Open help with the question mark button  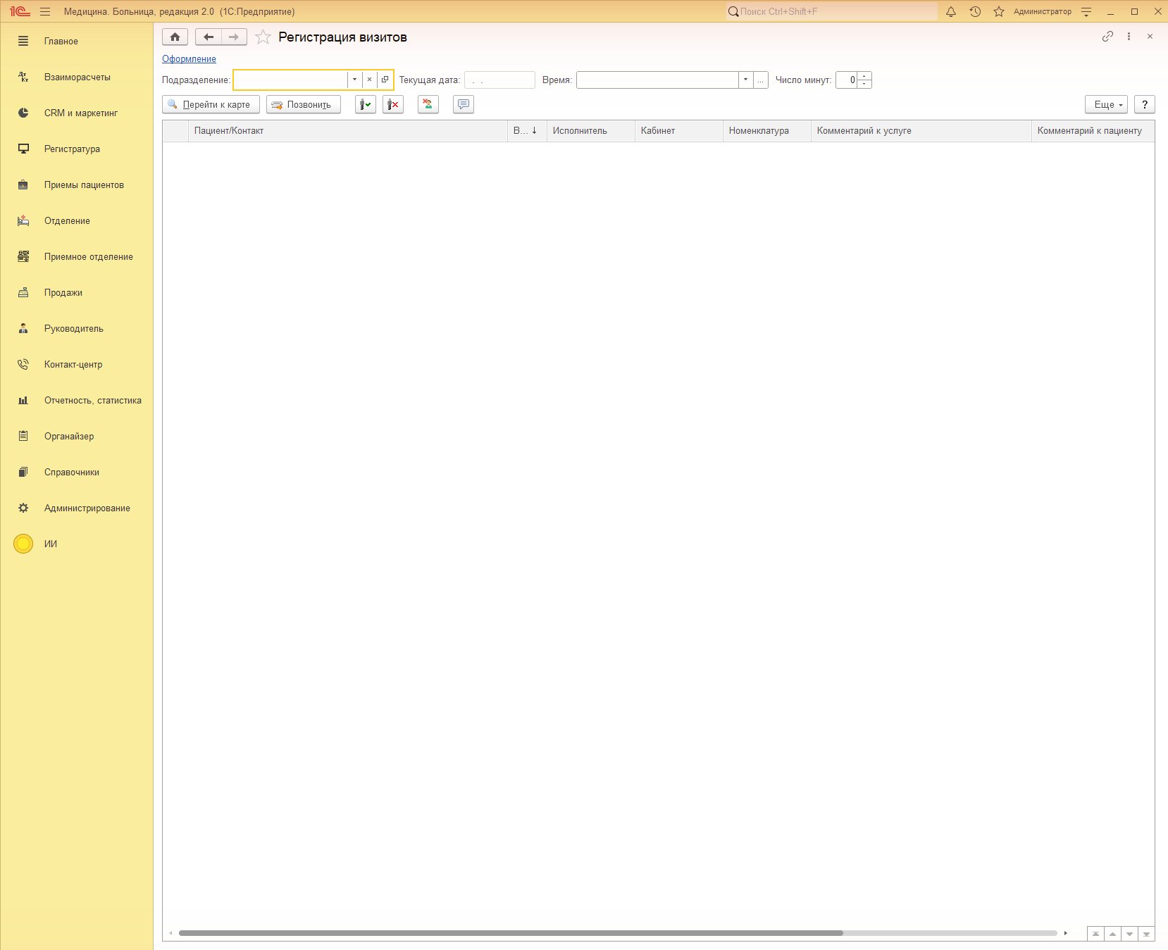point(1145,104)
